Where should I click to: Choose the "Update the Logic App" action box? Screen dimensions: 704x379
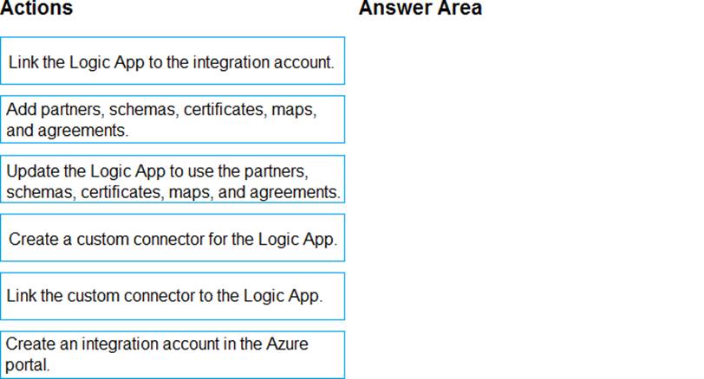[173, 179]
